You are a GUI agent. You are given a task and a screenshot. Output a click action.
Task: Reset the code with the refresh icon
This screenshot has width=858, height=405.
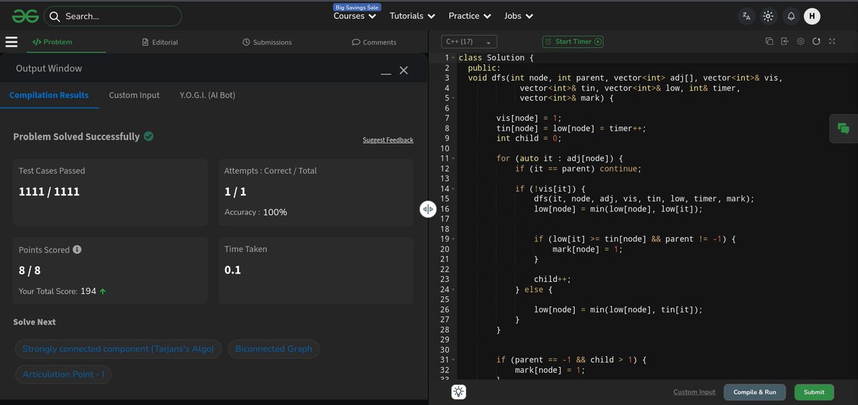pos(817,41)
